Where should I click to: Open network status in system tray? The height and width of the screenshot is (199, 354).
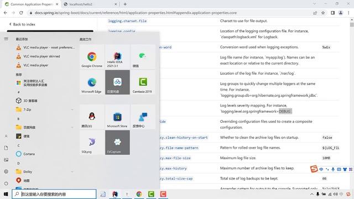click(330, 194)
